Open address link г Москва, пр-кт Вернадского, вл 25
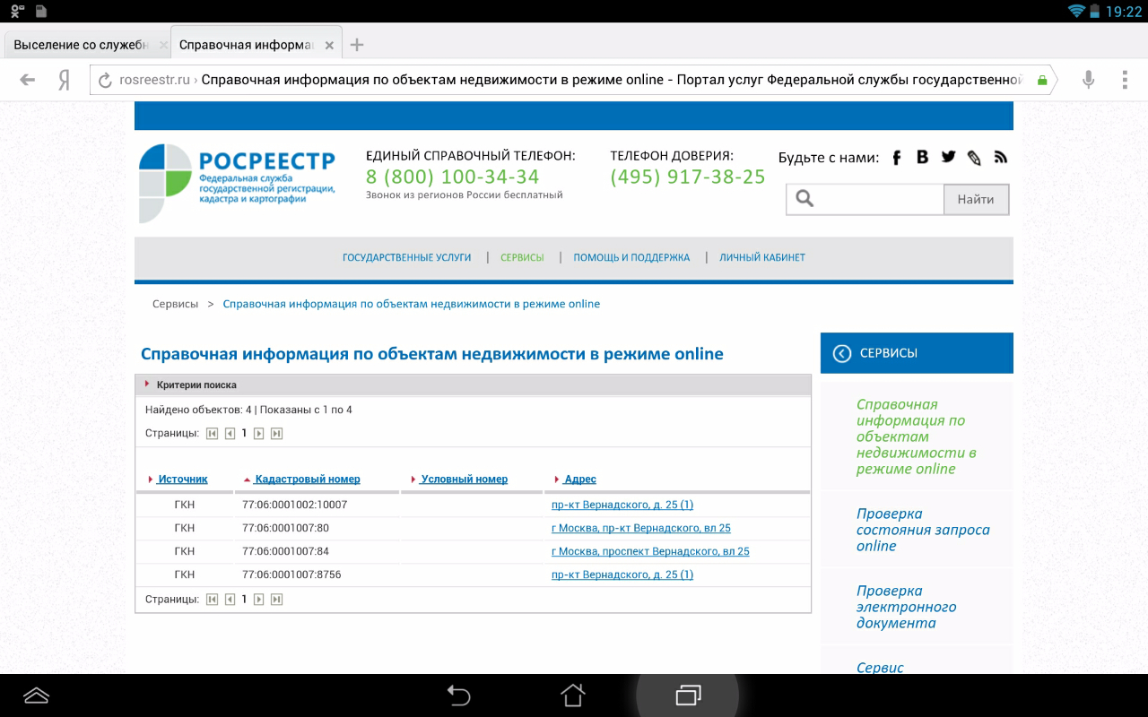1148x717 pixels. 640,528
